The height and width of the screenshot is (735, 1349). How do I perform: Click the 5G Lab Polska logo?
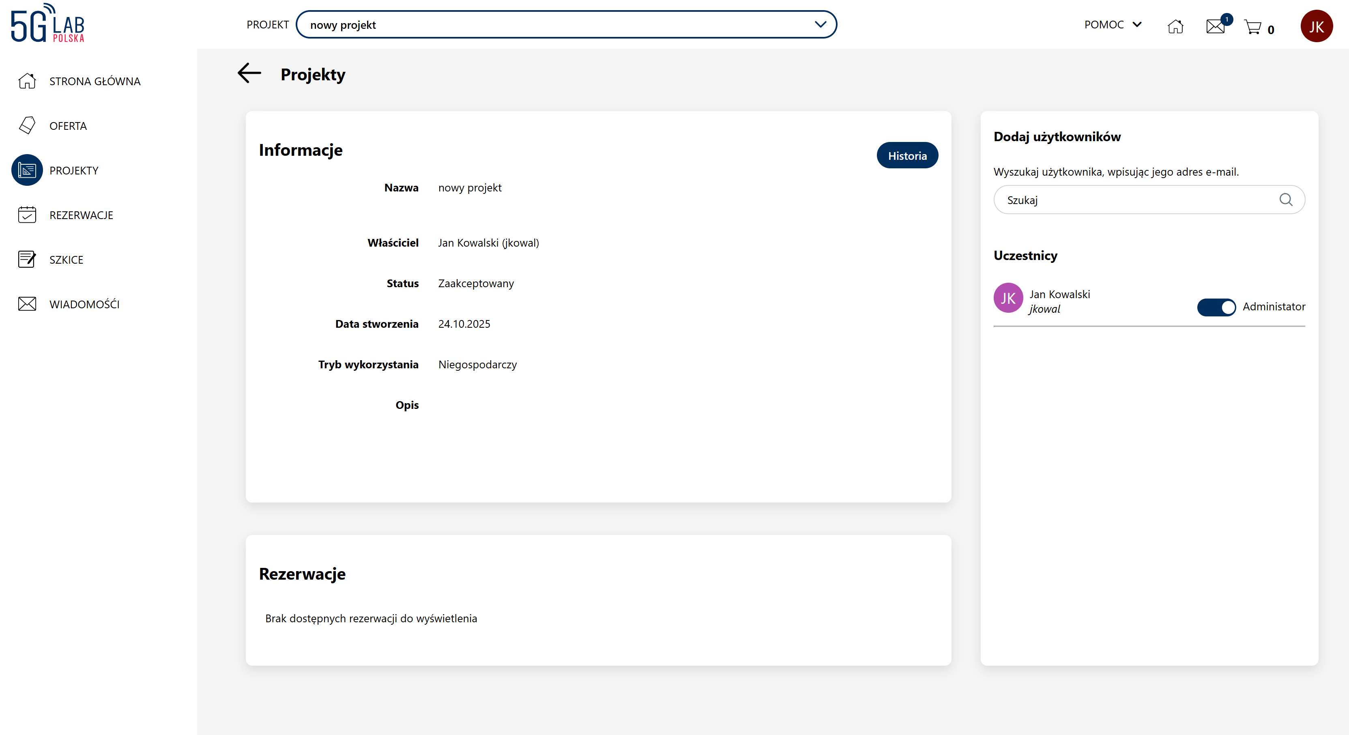point(47,24)
